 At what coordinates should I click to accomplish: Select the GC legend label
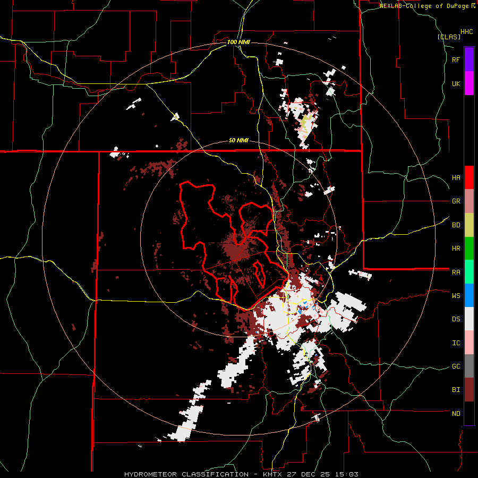coord(456,366)
